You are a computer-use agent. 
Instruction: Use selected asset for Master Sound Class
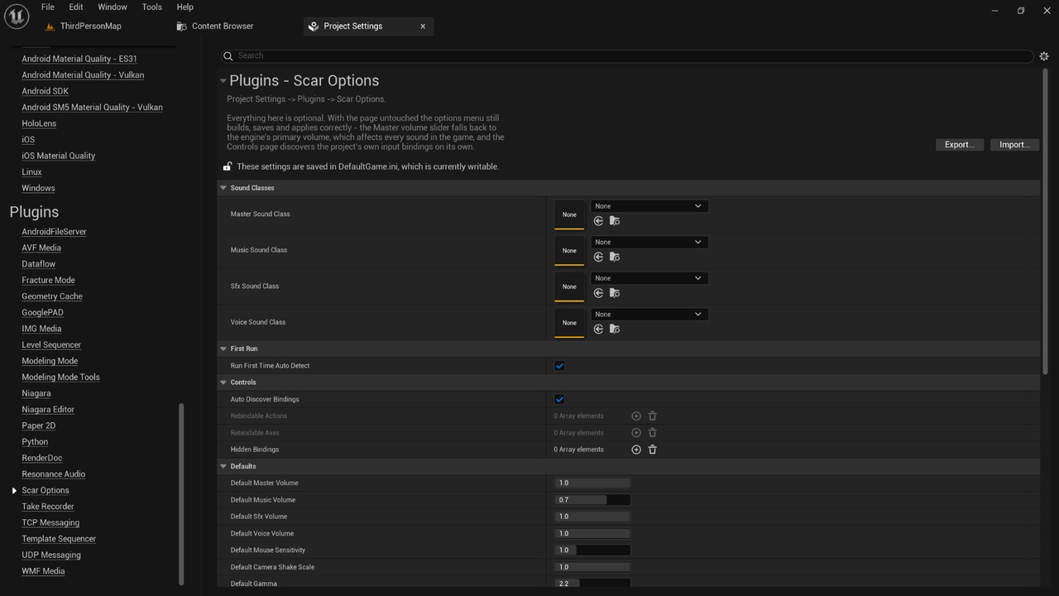coord(598,221)
